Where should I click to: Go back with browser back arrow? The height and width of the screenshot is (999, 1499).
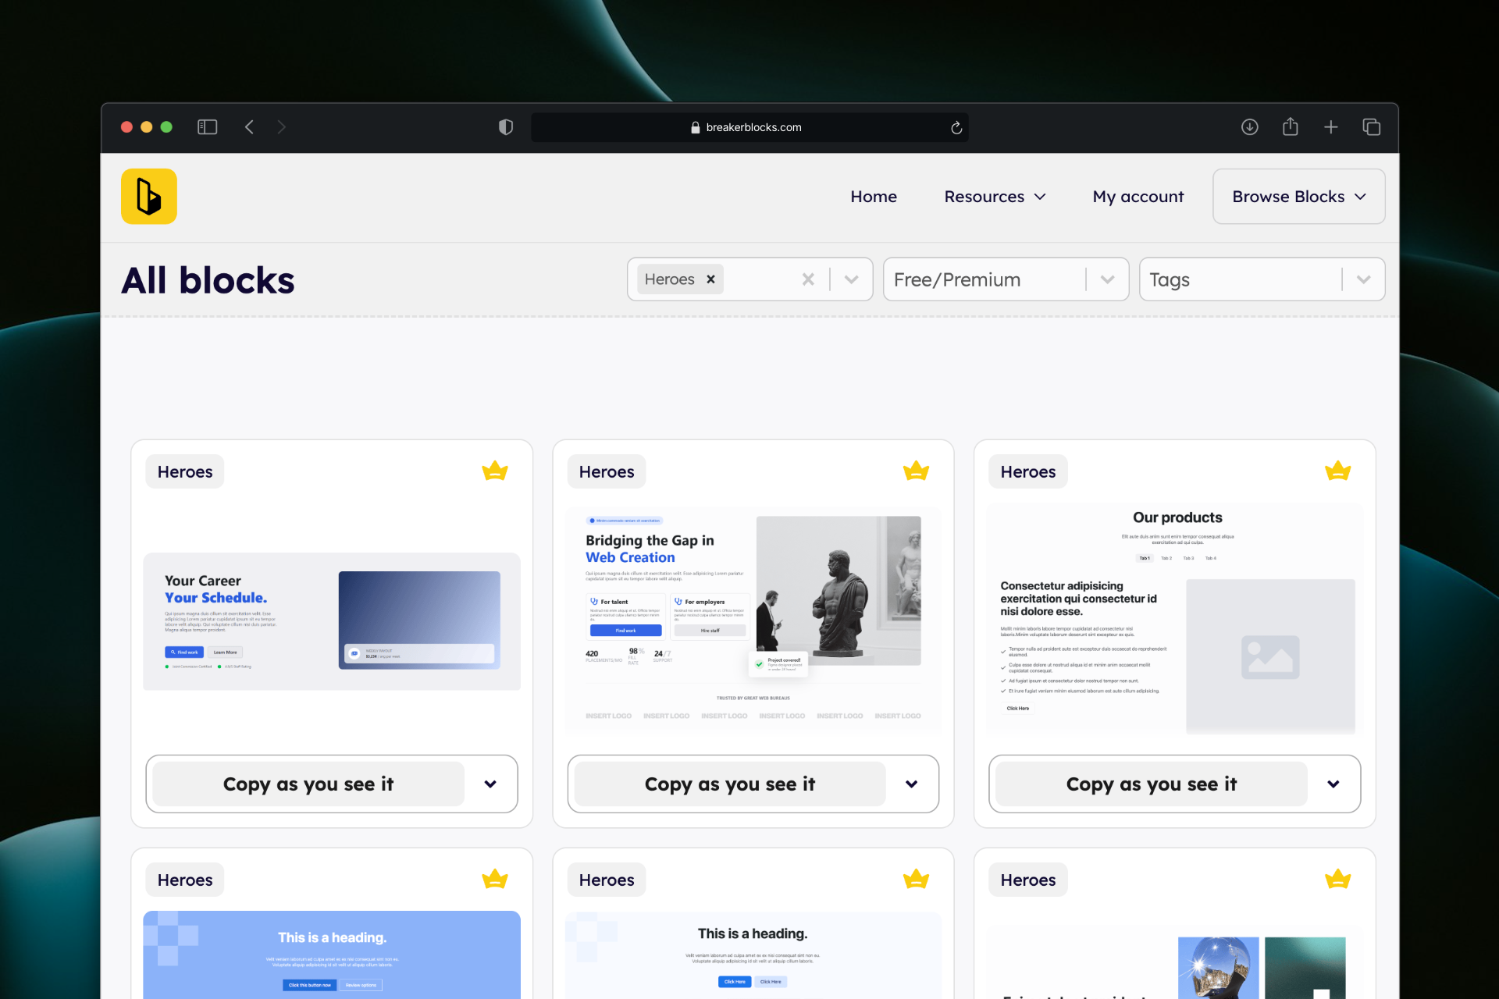click(x=249, y=127)
